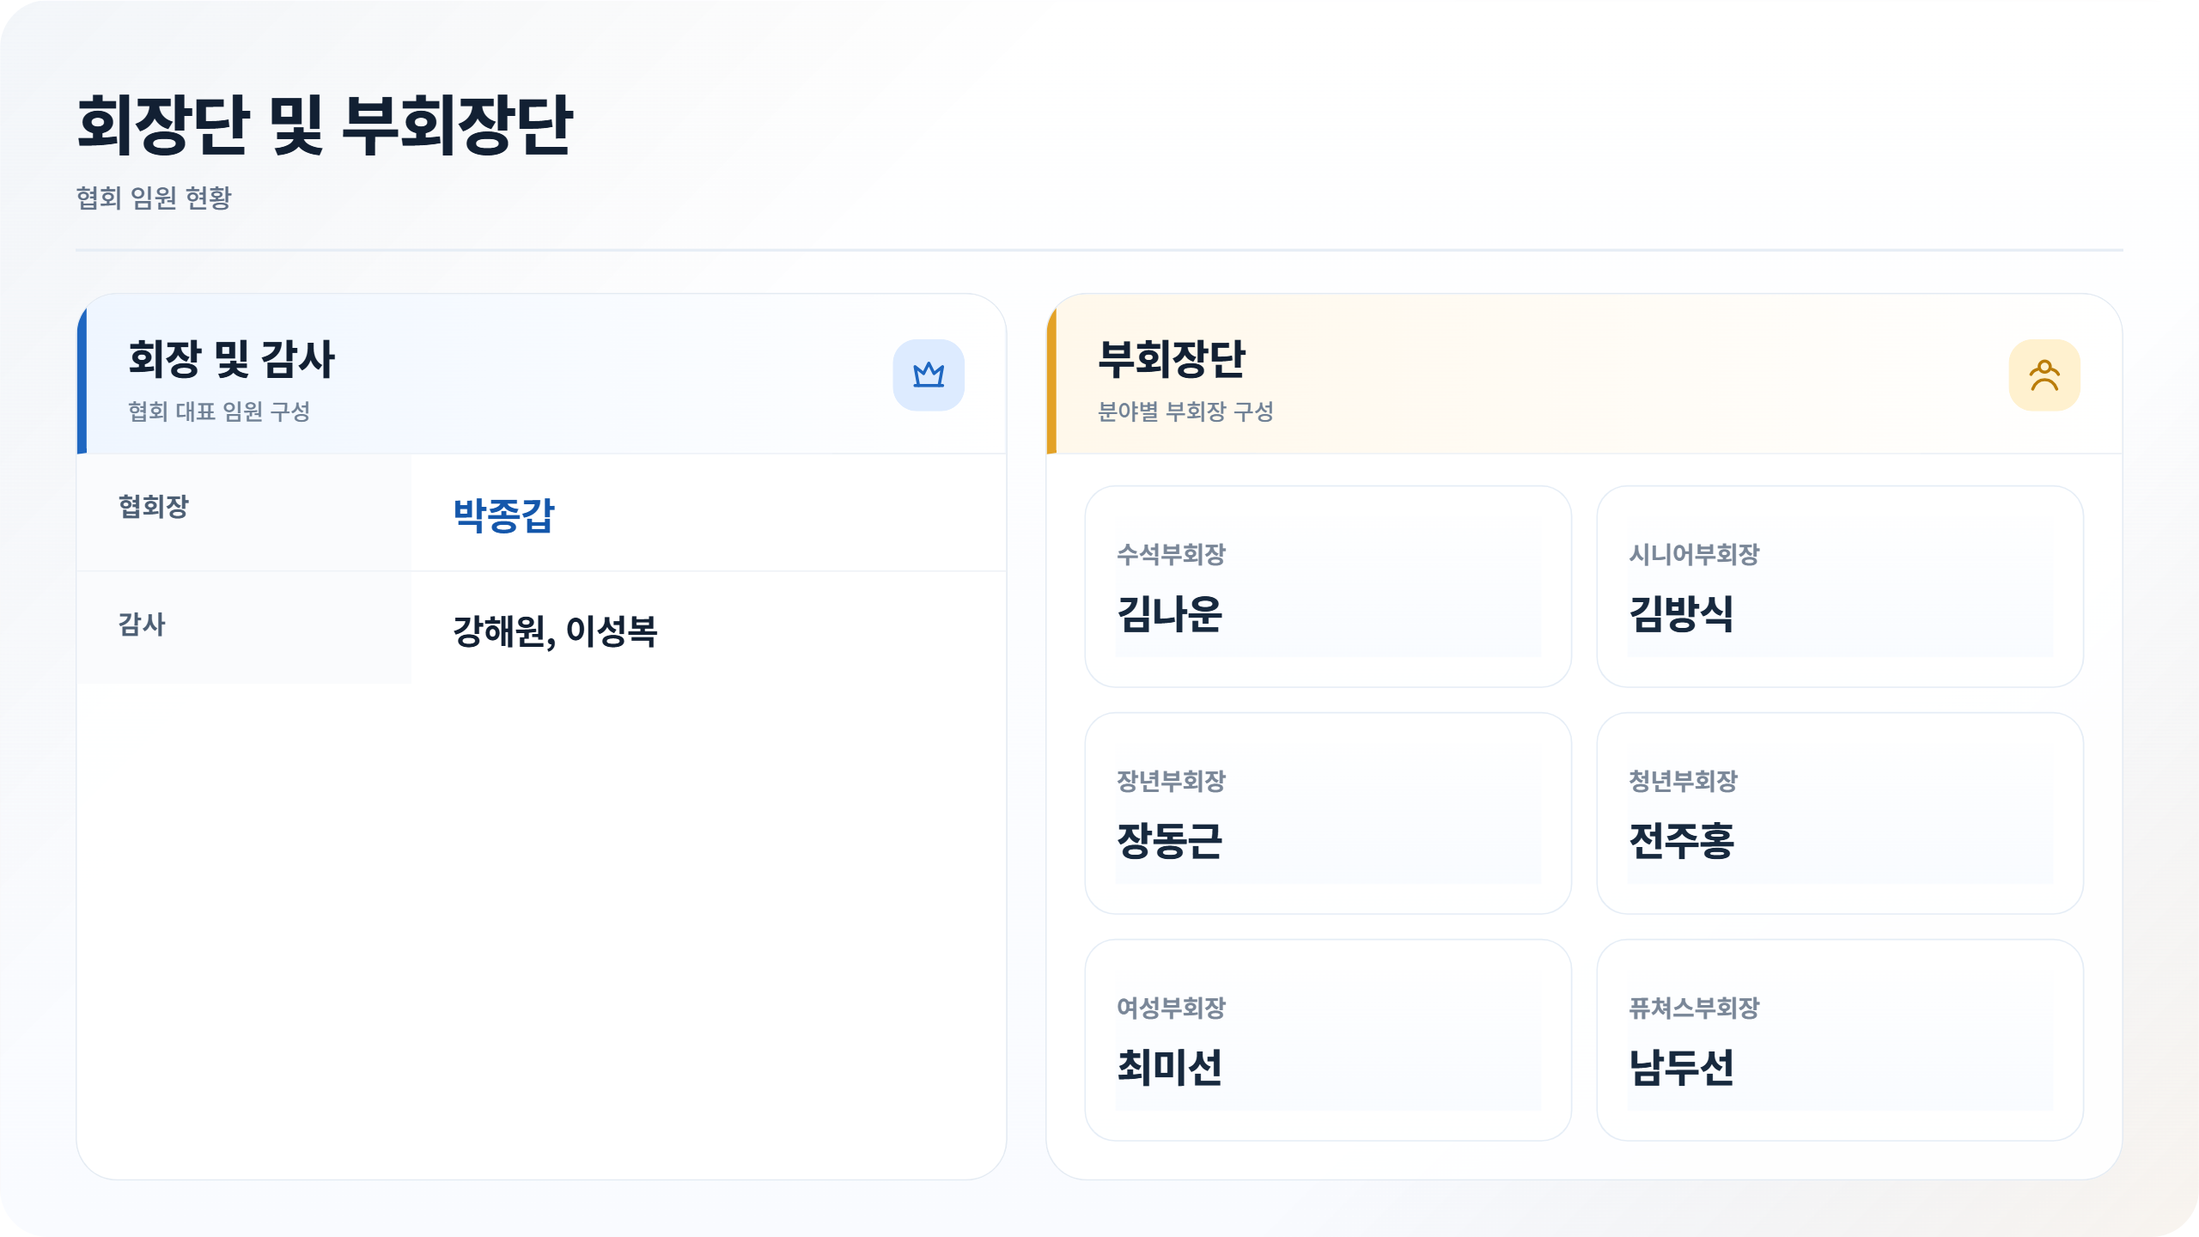2199x1237 pixels.
Task: Click the 회장 및 감사 section title
Action: click(x=231, y=359)
